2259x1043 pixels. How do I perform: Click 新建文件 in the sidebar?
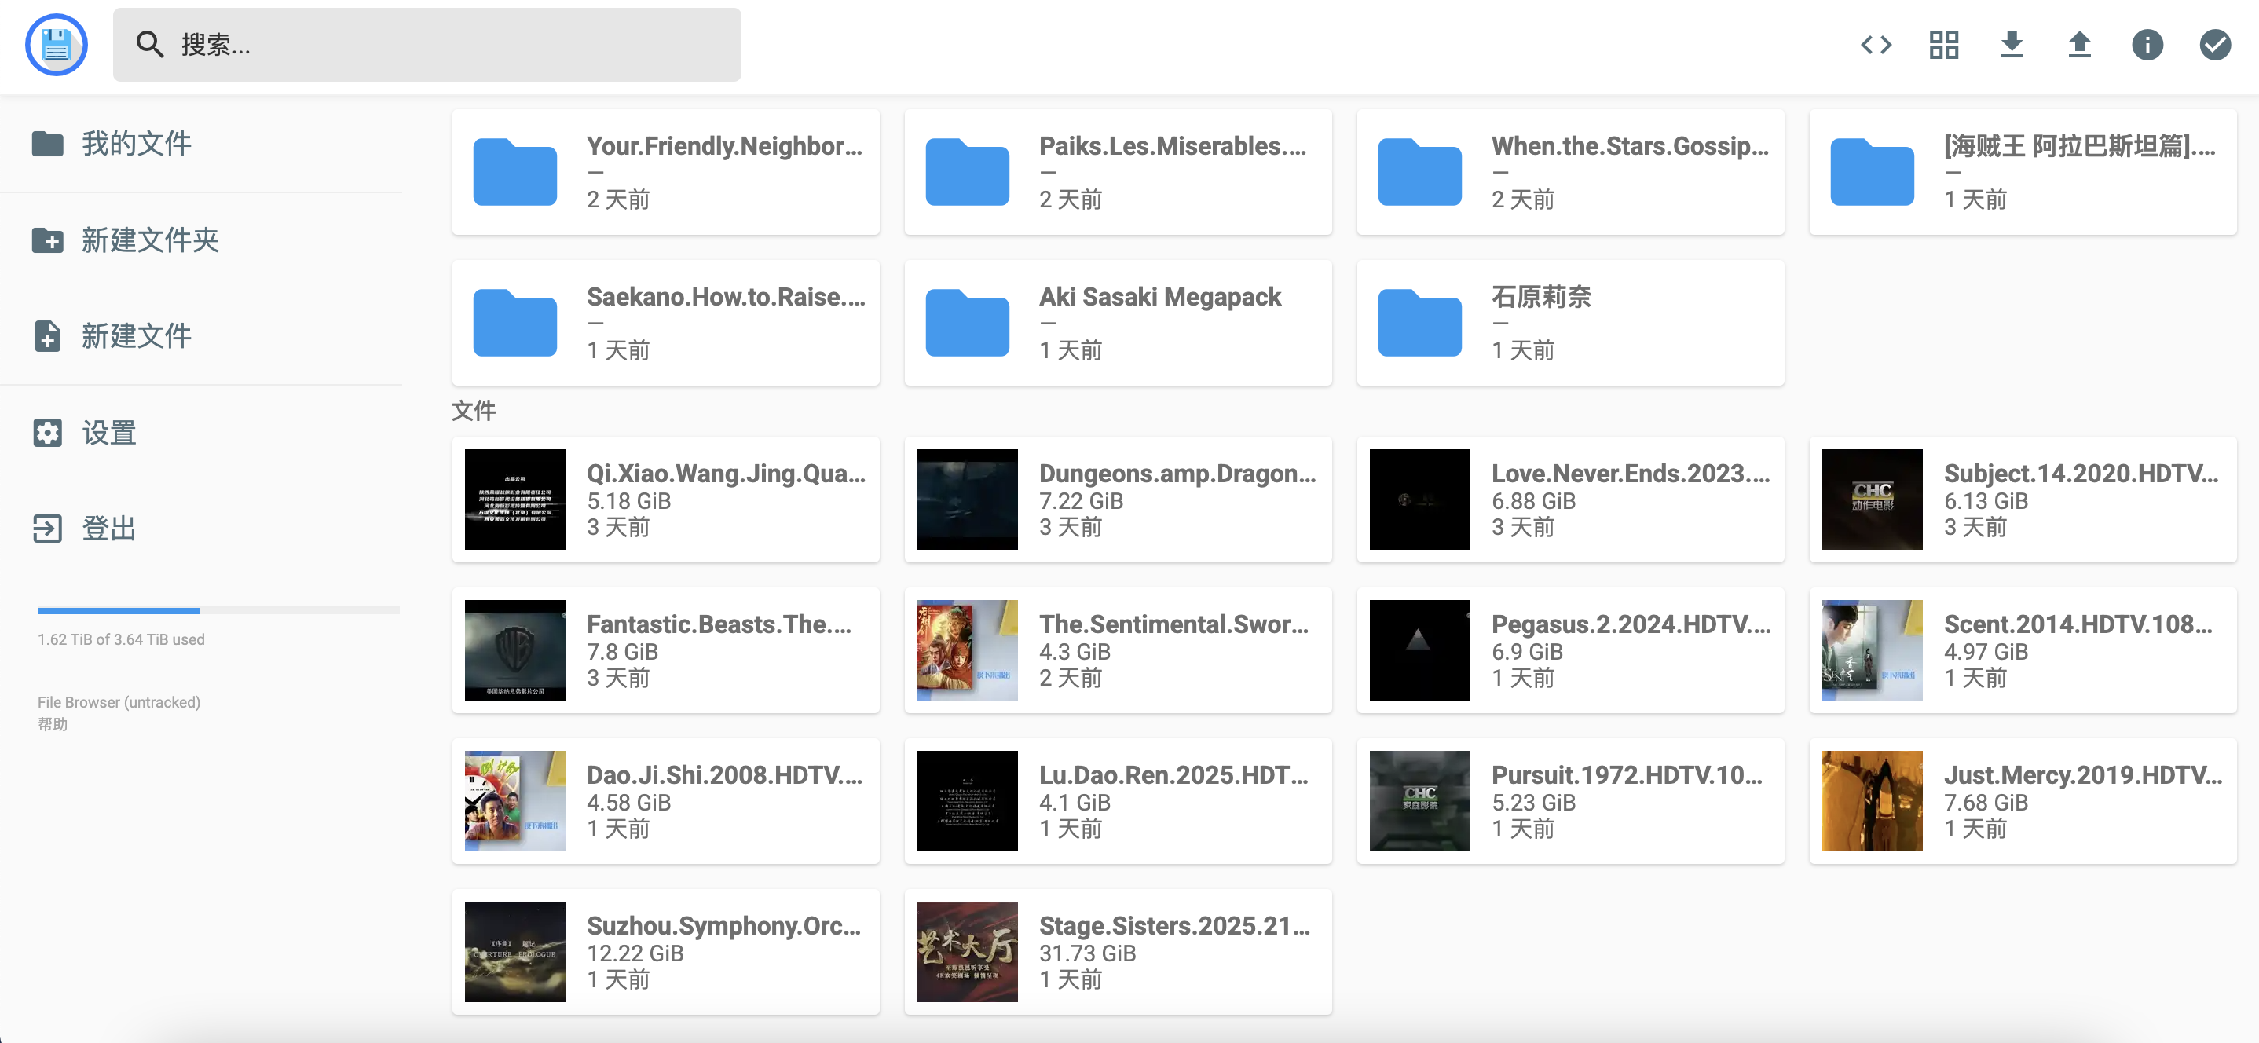[x=136, y=336]
